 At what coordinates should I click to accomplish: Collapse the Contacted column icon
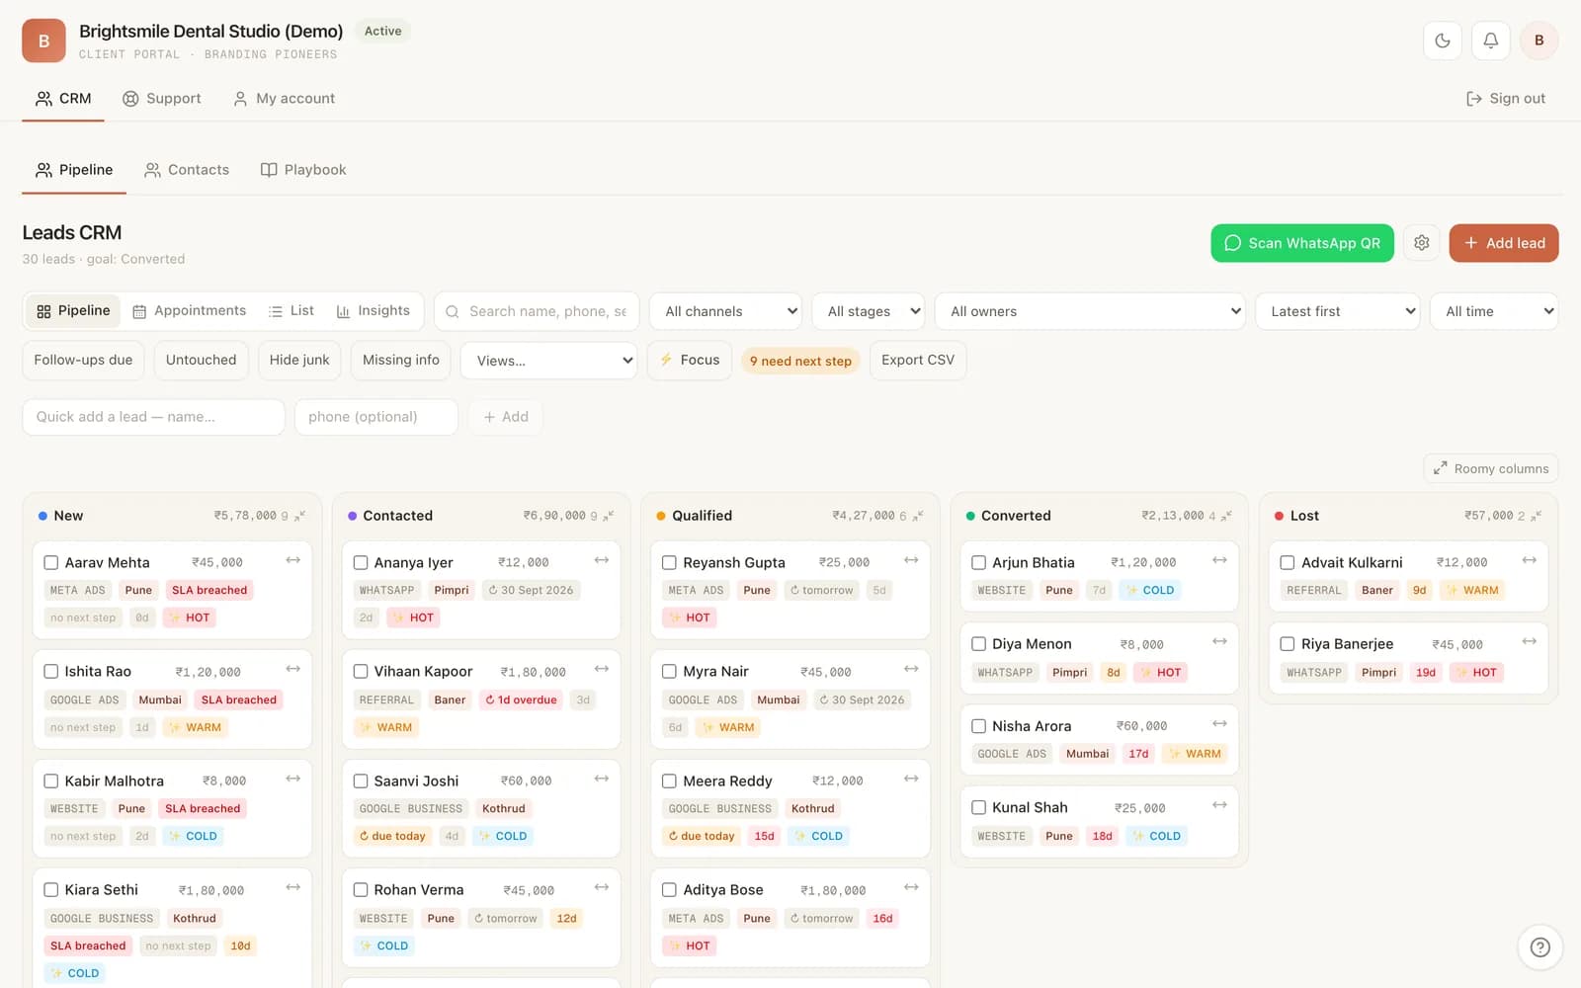pos(609,516)
